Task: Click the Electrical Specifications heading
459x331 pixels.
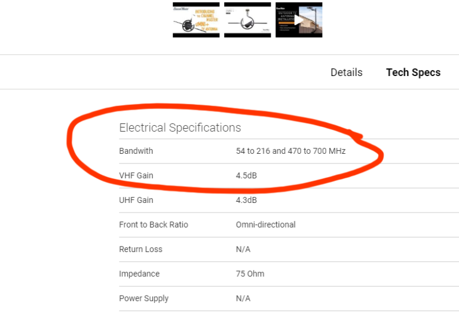Action: pos(180,127)
